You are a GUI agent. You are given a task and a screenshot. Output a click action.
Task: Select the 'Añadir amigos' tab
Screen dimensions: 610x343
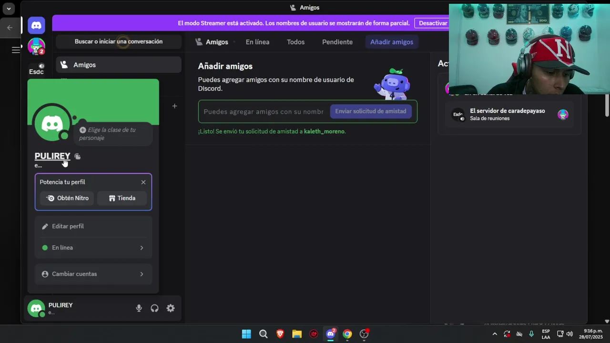pos(392,42)
